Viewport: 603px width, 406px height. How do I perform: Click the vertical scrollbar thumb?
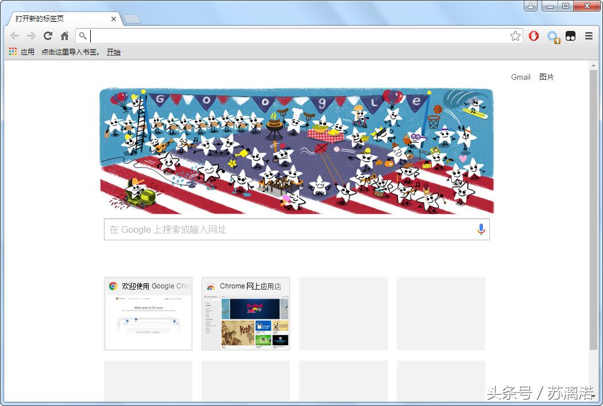coord(593,209)
